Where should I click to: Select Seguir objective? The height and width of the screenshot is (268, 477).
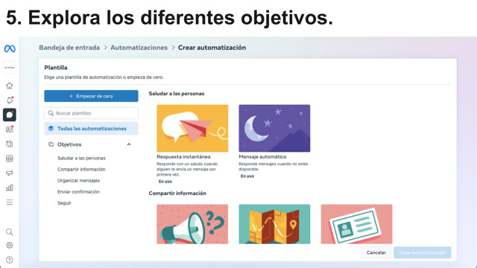pyautogui.click(x=64, y=203)
